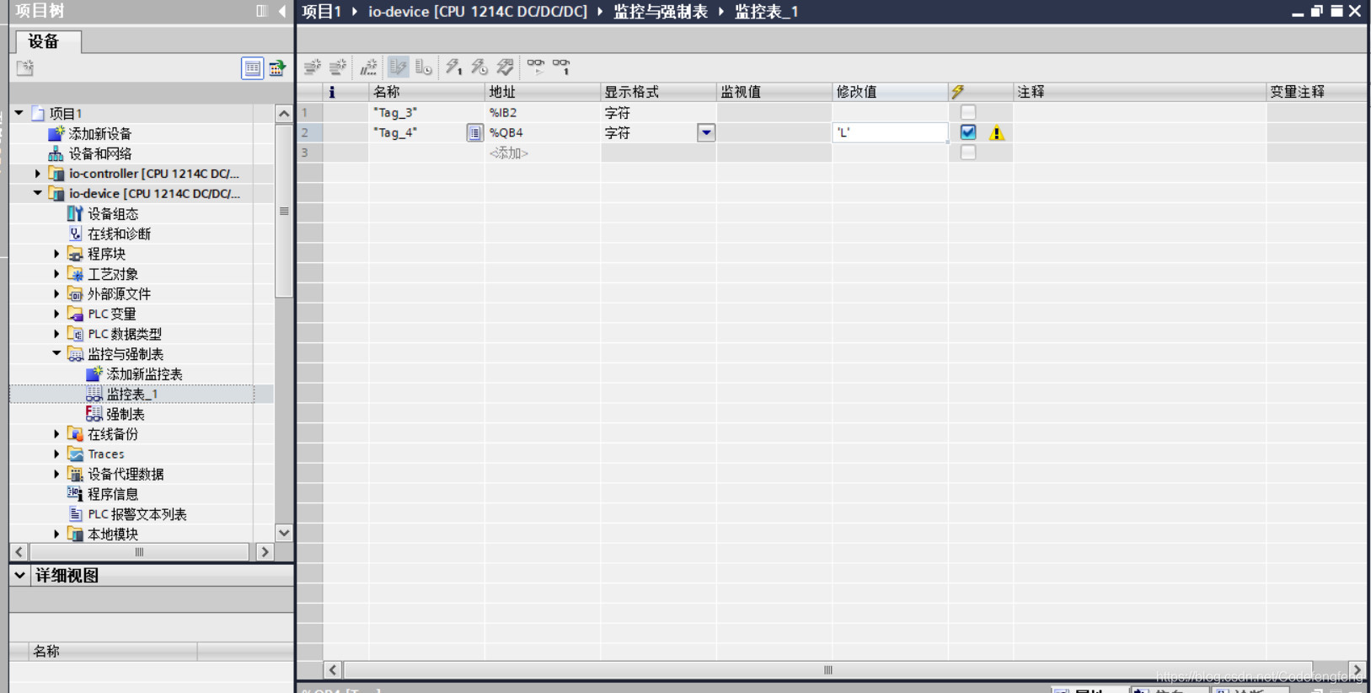Open Device configuration (设备组态)

point(103,214)
